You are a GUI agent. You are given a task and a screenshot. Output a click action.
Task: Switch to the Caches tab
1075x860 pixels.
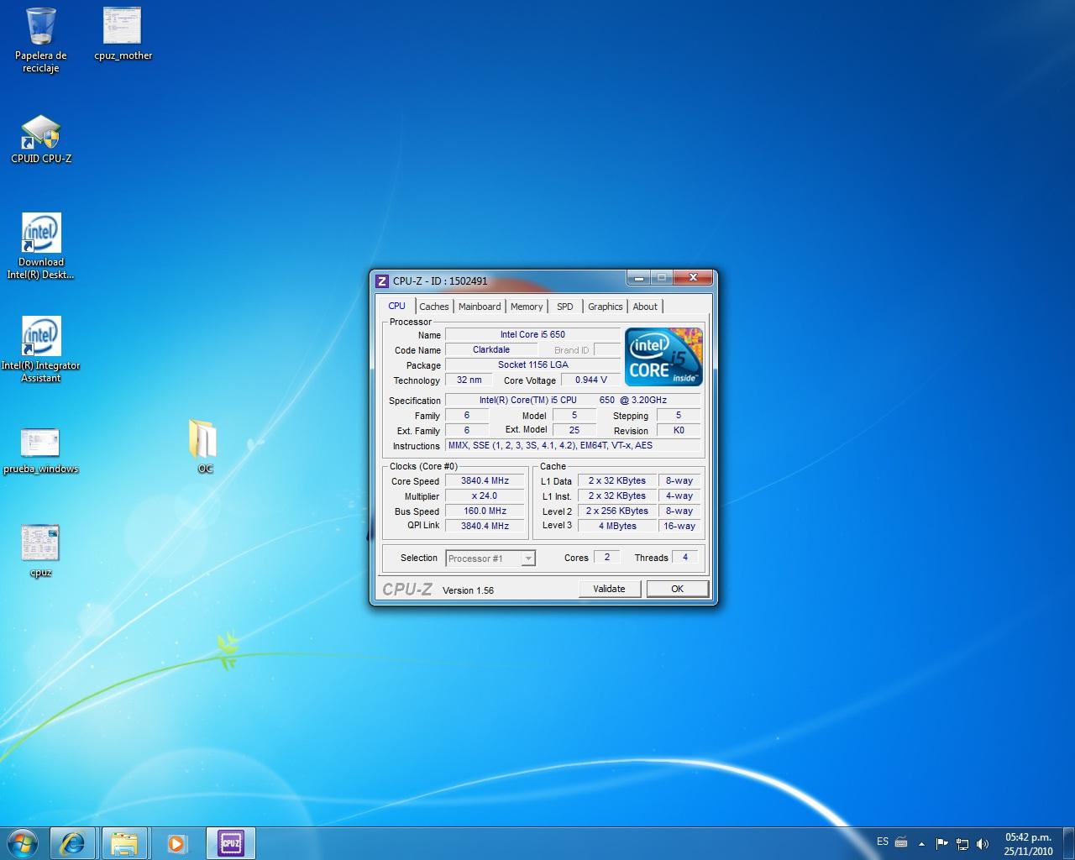pos(434,307)
